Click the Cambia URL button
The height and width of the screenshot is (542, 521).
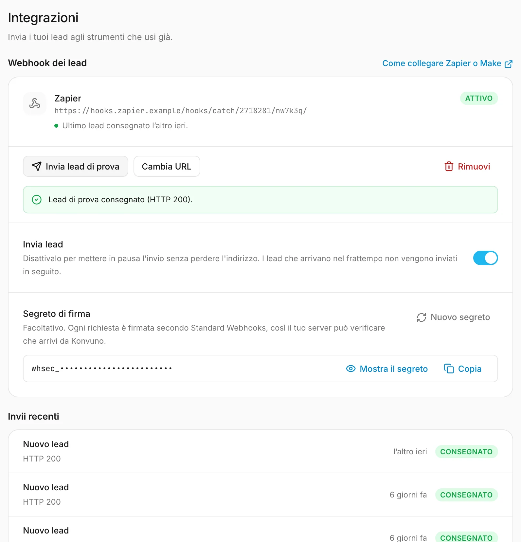point(167,166)
